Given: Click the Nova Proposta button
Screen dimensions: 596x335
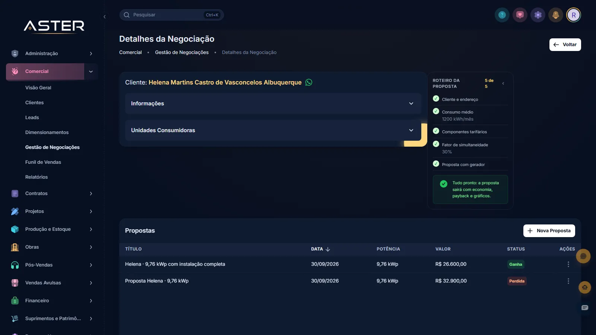Looking at the screenshot, I should click(549, 231).
